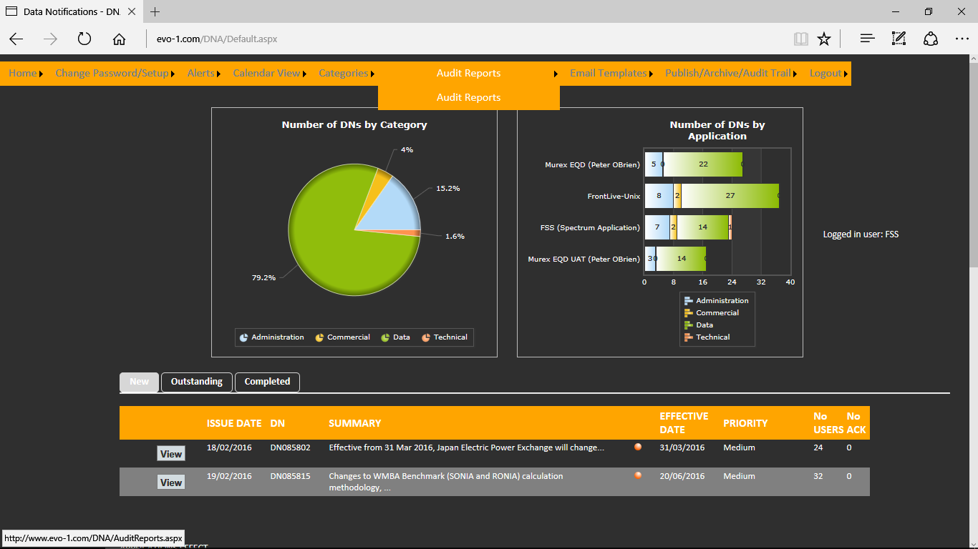Image resolution: width=978 pixels, height=549 pixels.
Task: Open the Calendar View menu
Action: pos(266,74)
